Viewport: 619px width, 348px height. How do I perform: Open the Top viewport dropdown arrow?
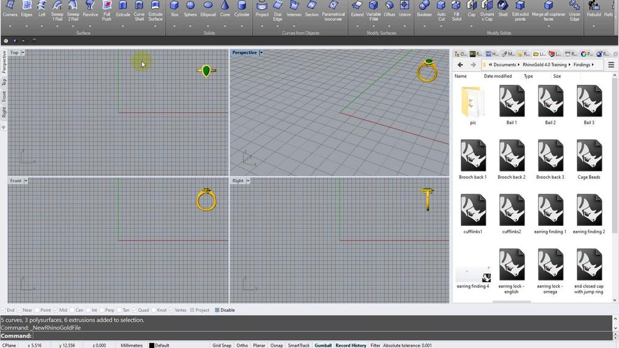tap(23, 53)
